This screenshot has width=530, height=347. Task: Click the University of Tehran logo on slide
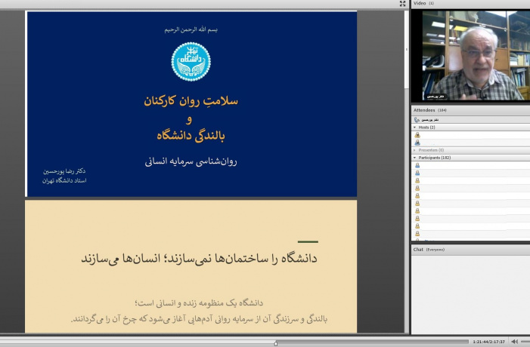(191, 62)
